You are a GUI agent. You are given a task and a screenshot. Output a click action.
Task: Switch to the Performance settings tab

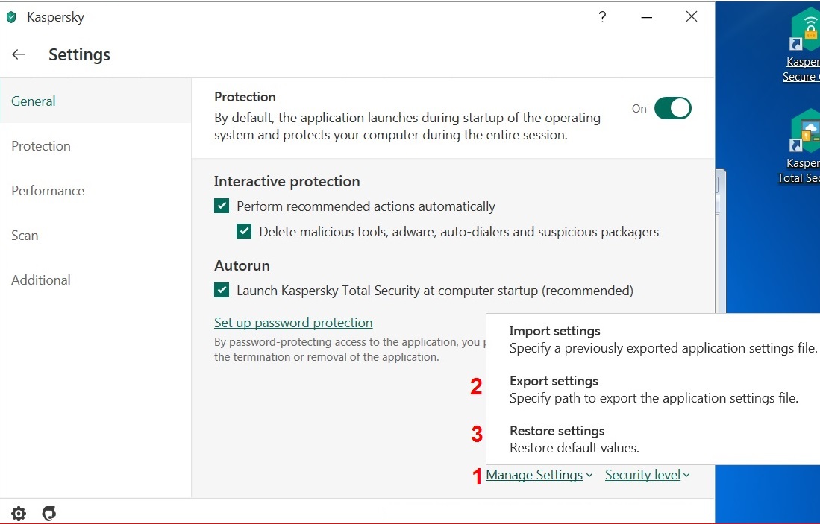[x=48, y=191]
